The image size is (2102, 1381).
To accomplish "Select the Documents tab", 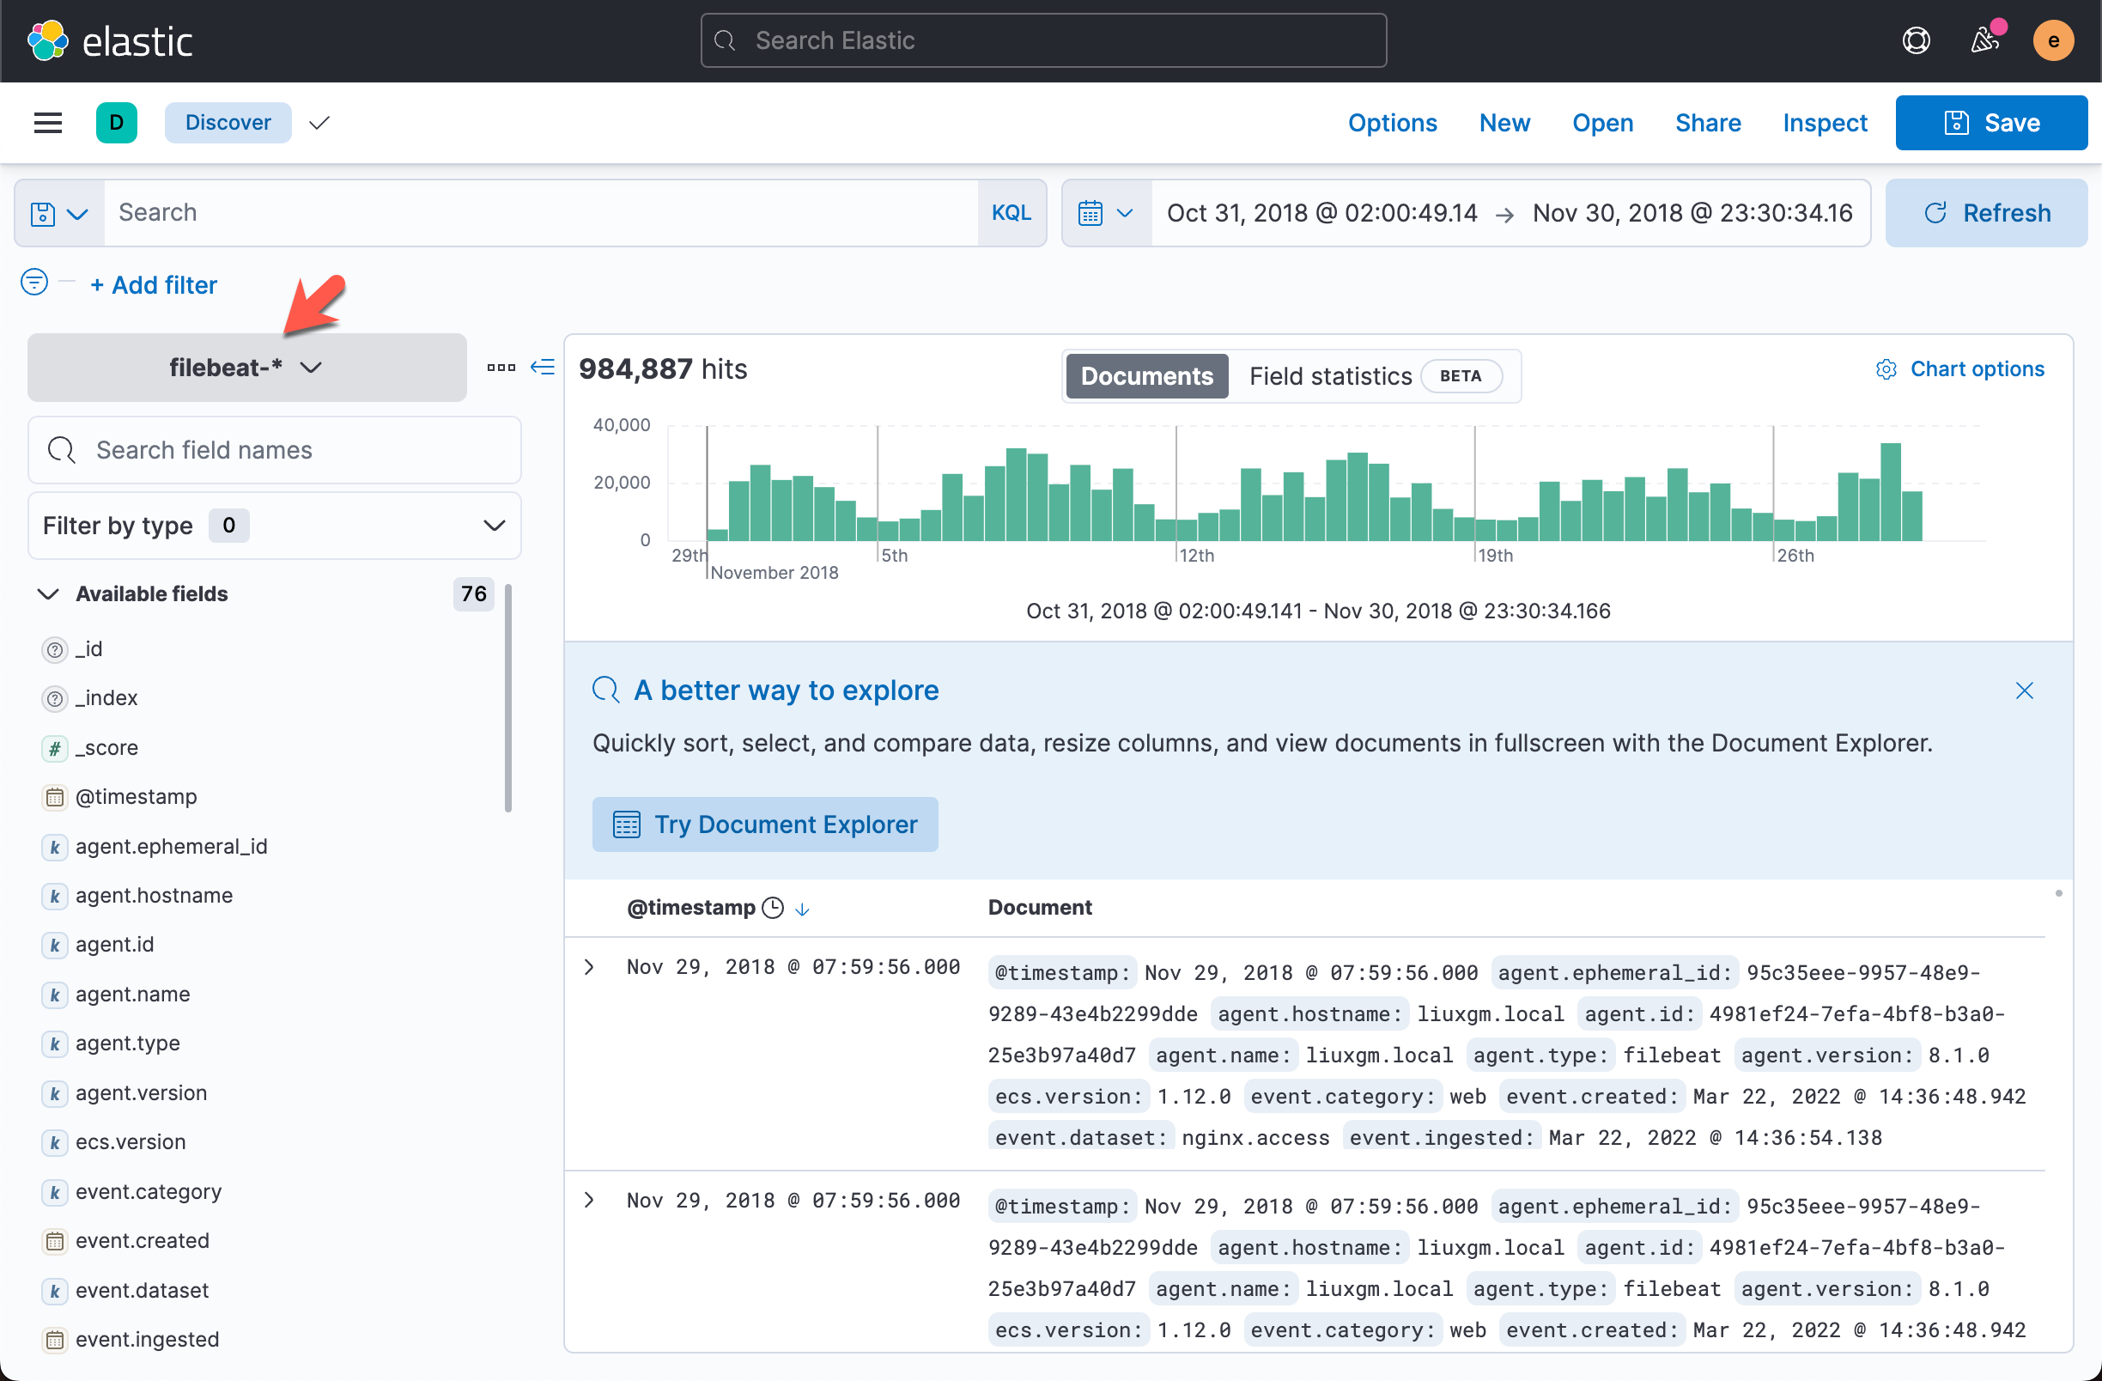I will coord(1145,375).
